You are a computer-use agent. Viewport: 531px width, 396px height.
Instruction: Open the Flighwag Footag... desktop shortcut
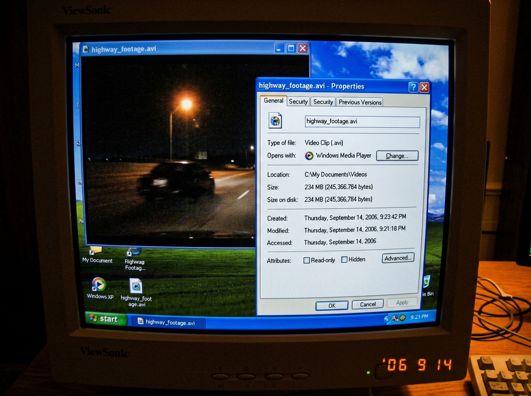coord(135,259)
